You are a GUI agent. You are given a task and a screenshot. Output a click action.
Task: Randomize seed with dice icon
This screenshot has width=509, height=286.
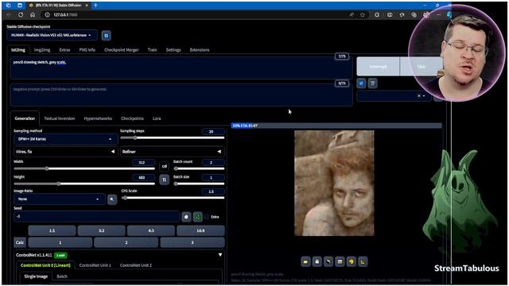(186, 217)
